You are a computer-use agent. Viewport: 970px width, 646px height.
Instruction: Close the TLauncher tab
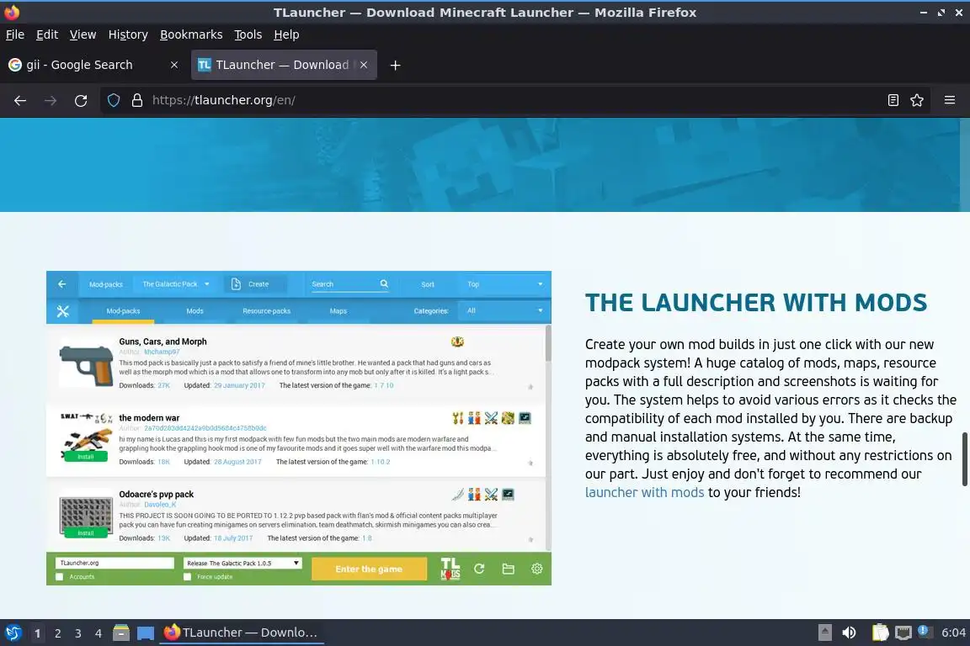[x=364, y=65]
